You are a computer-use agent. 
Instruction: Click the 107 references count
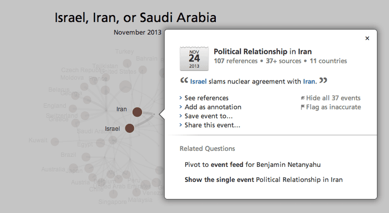click(235, 61)
